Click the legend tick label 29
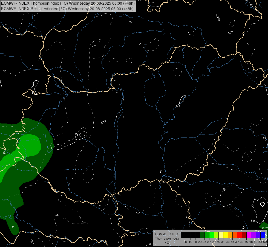 [x=214, y=242]
